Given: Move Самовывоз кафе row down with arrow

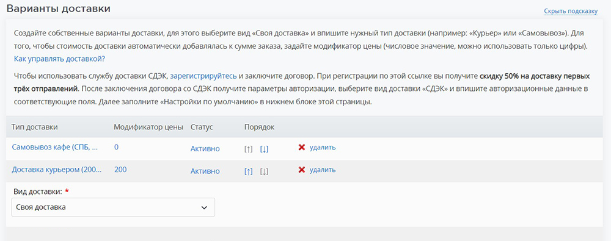Looking at the screenshot, I should (264, 149).
